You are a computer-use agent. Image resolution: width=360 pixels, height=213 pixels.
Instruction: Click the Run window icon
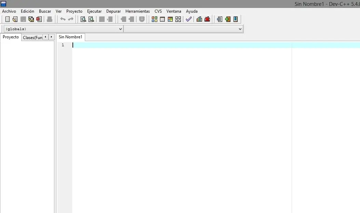pyautogui.click(x=162, y=19)
